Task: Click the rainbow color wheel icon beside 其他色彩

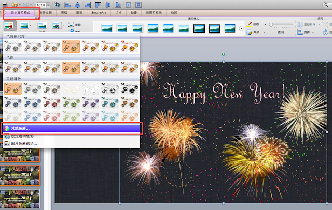Action: click(x=7, y=128)
